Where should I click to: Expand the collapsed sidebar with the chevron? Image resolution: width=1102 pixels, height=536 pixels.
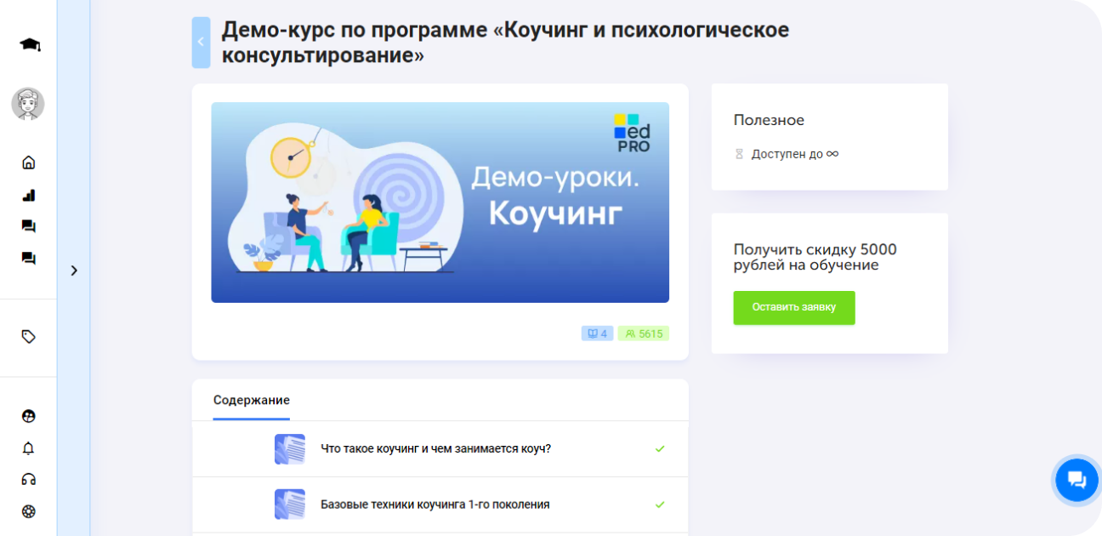coord(74,270)
